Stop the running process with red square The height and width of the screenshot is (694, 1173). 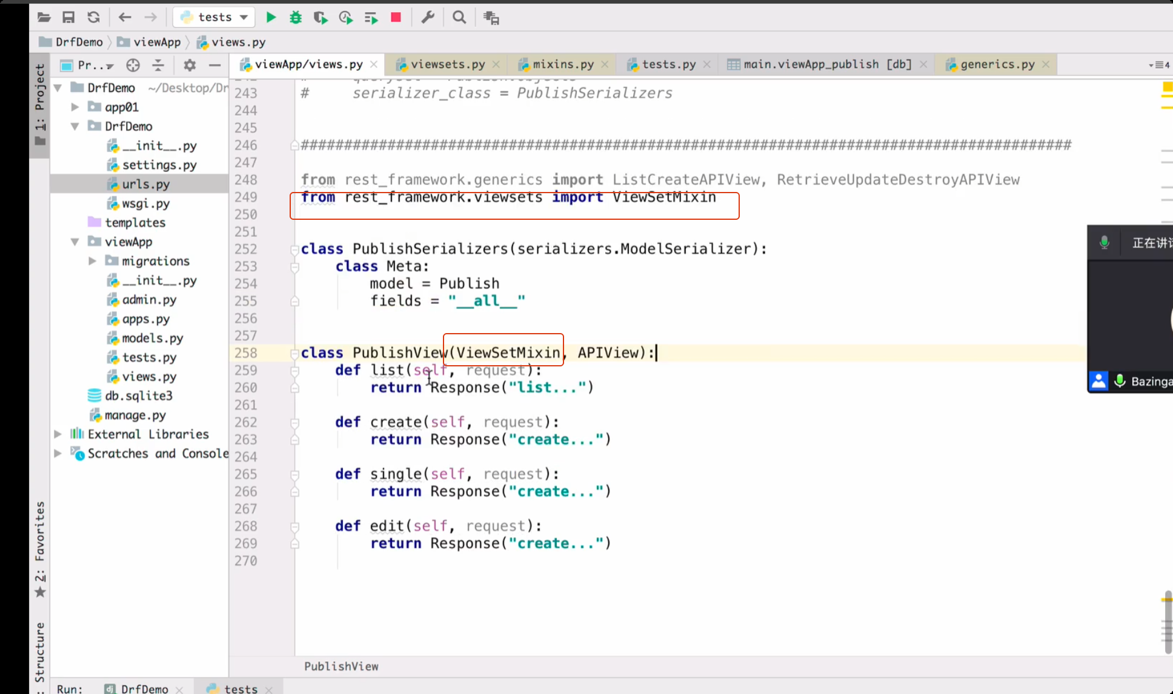[396, 18]
